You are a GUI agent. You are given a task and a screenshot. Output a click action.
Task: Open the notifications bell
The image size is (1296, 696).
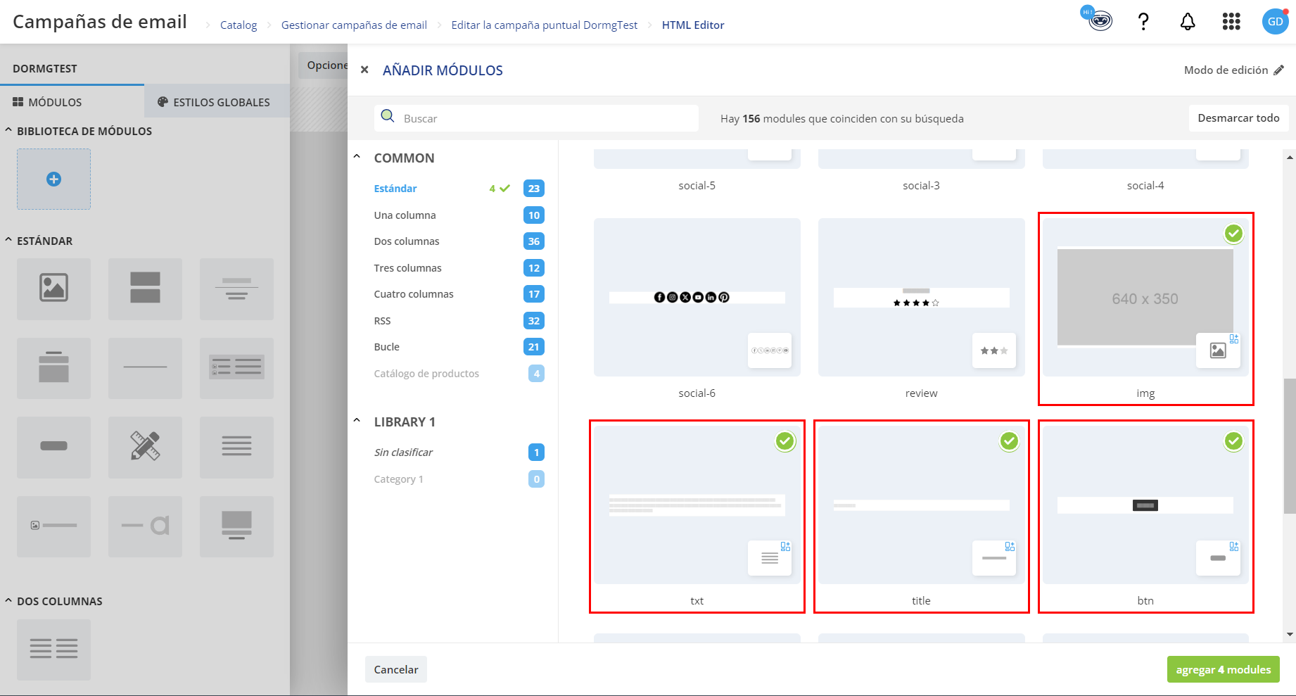(1188, 22)
